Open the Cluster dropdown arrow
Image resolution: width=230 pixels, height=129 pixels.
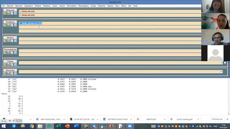pos(221,63)
